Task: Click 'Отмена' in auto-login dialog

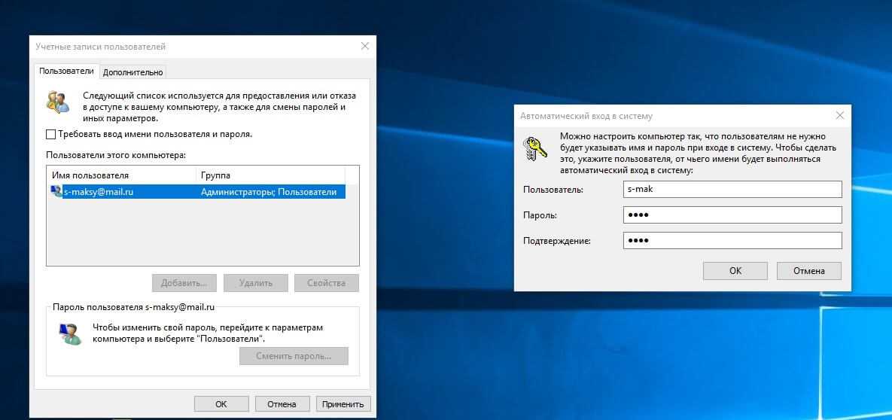Action: click(x=809, y=271)
